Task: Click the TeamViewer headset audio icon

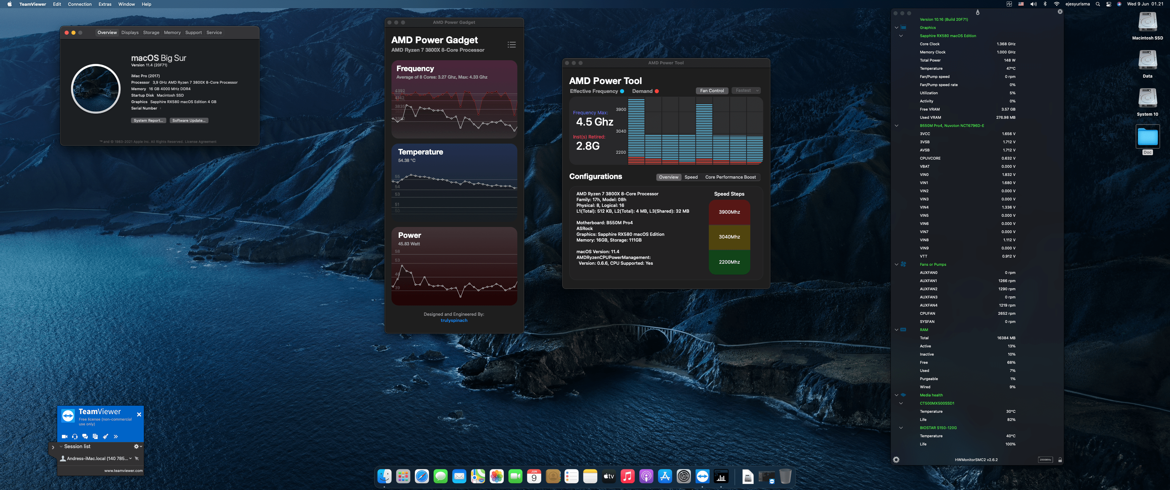Action: pos(75,436)
